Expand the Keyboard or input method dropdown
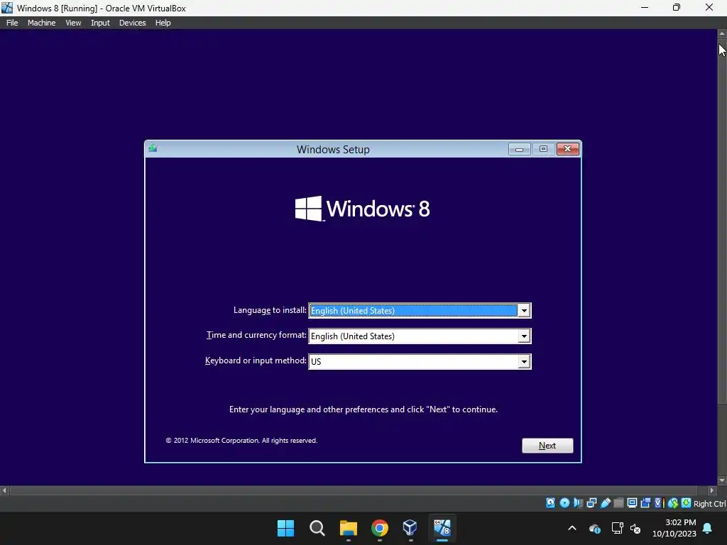The height and width of the screenshot is (545, 727). (x=524, y=361)
